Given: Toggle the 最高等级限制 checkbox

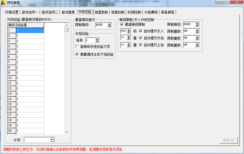Looking at the screenshot, I should coord(122,24).
